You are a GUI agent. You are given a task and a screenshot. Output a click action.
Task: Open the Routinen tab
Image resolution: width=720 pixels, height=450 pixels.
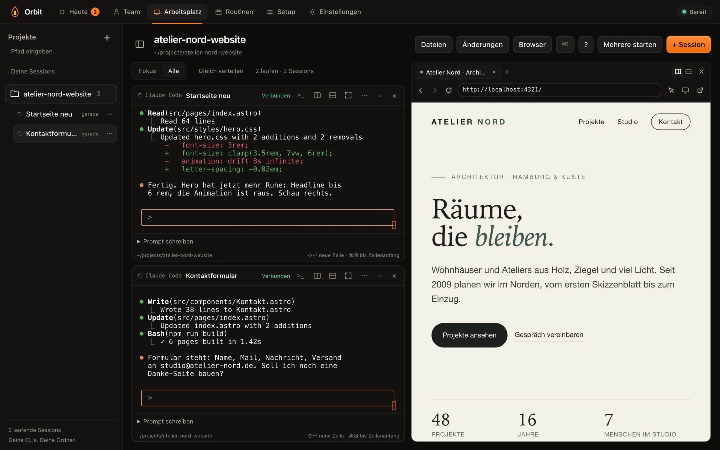point(234,12)
